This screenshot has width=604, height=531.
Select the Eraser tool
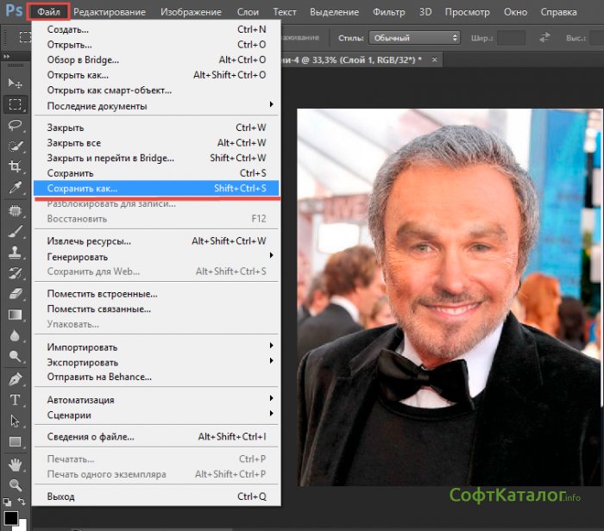point(15,294)
